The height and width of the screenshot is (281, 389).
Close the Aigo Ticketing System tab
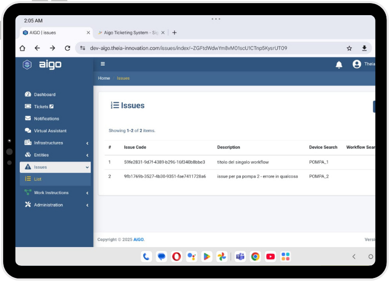(x=163, y=32)
